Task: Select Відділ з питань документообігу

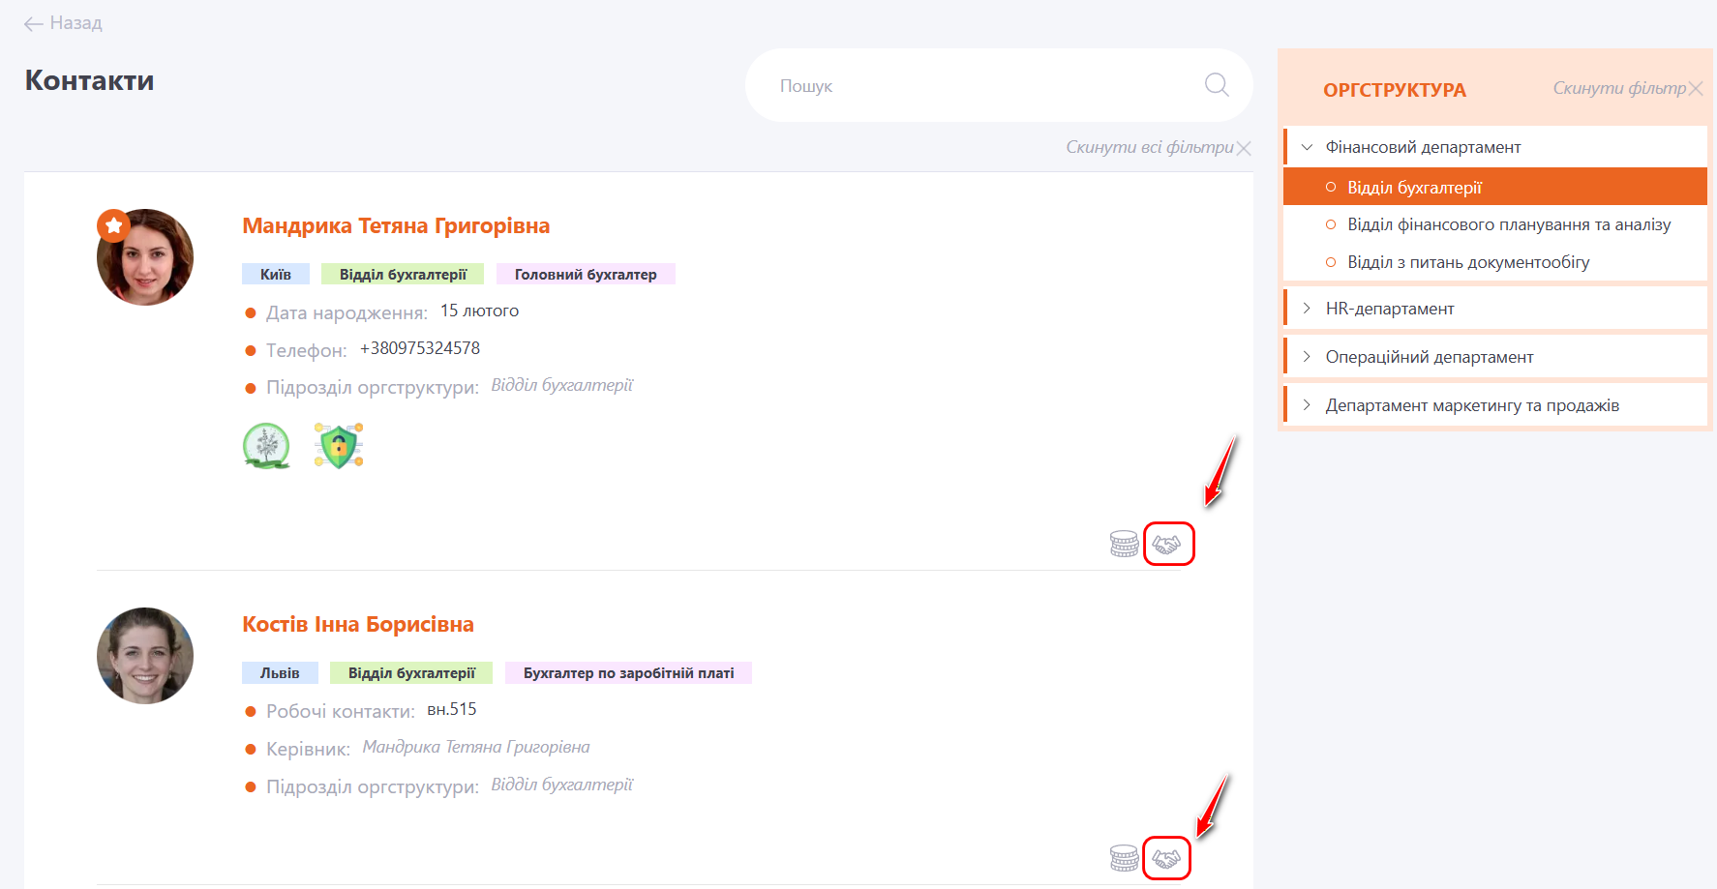Action: [1467, 262]
